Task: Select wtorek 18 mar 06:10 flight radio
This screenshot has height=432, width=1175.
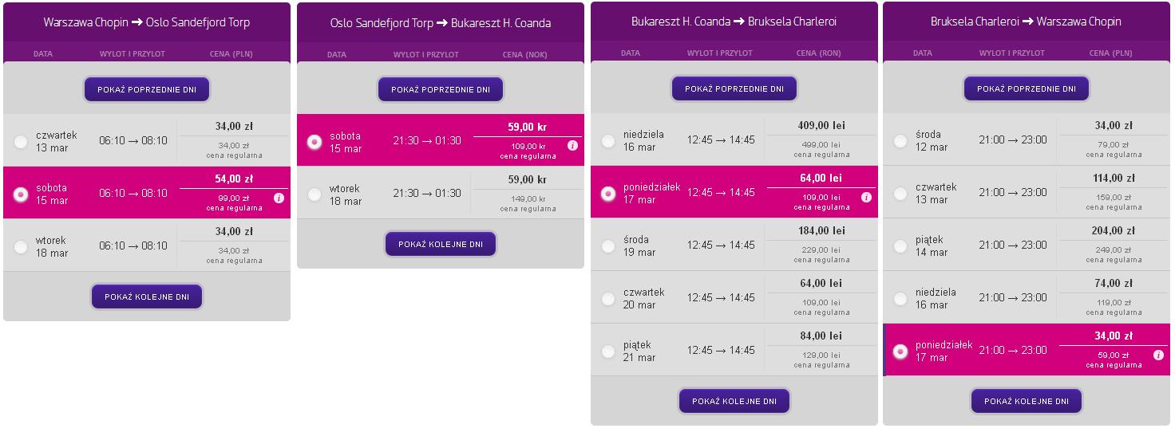Action: coord(21,247)
